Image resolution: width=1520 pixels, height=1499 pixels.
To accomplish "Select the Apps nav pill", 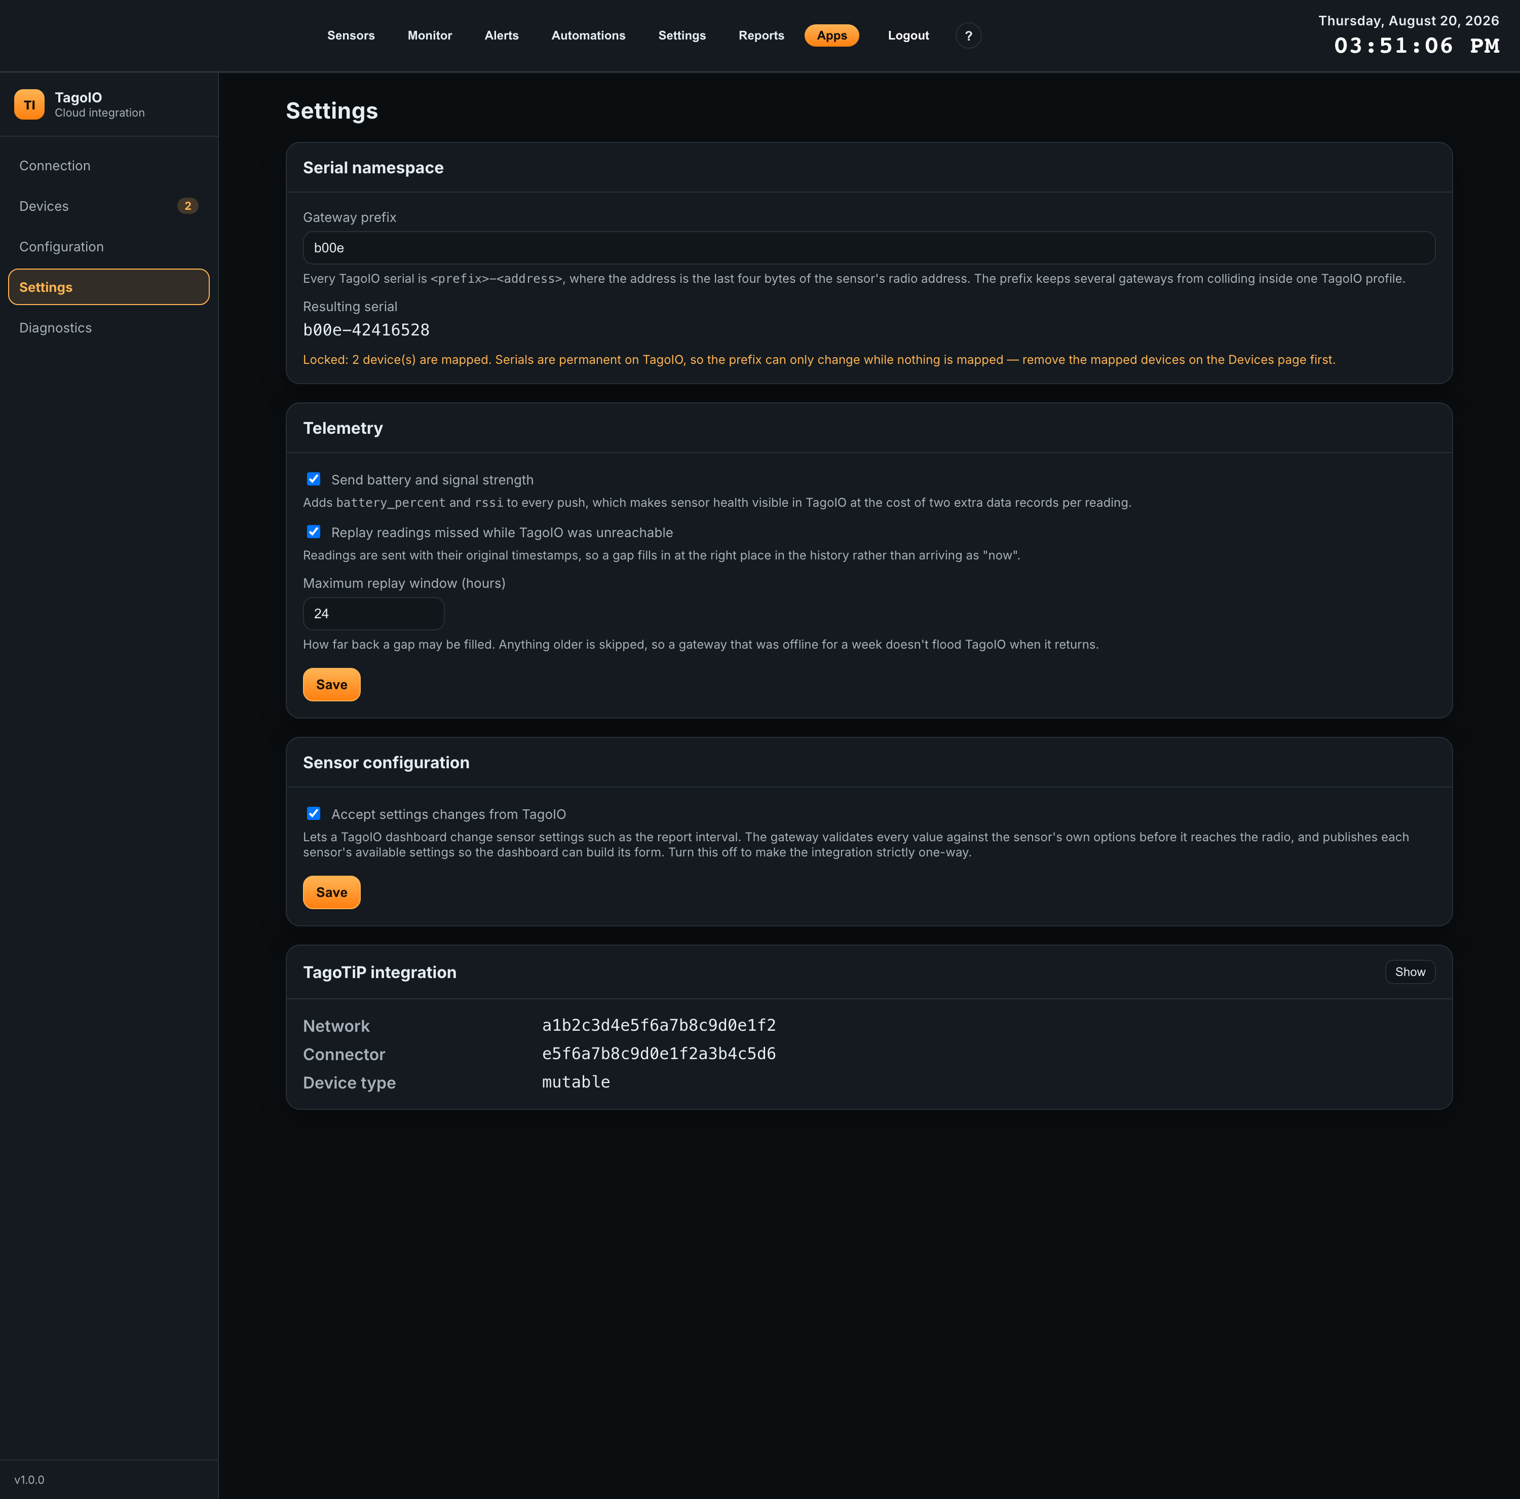I will (x=831, y=35).
